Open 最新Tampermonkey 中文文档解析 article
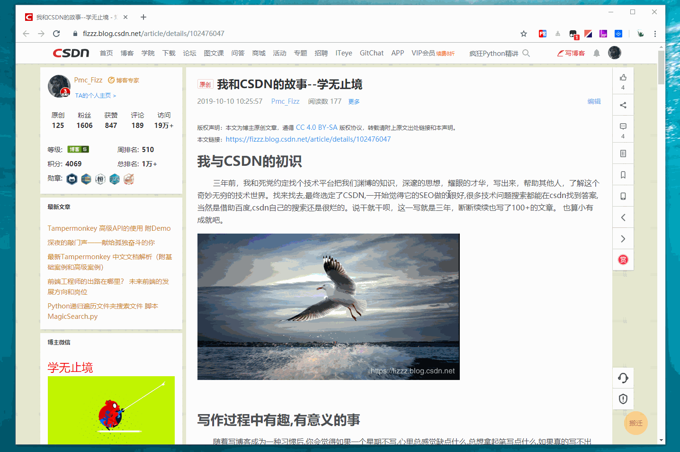The height and width of the screenshot is (452, 680). [110, 262]
